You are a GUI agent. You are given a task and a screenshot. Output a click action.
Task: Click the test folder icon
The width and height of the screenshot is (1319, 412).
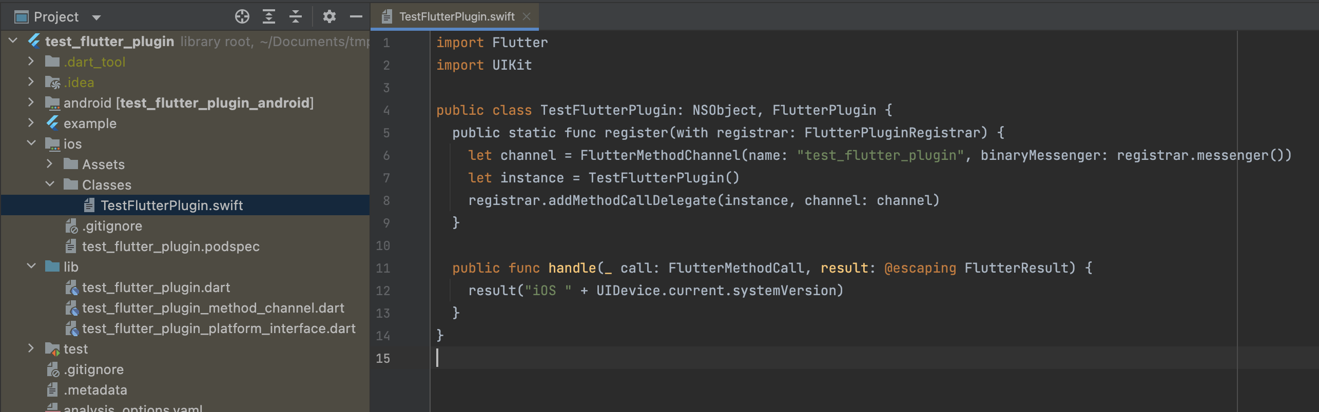pos(52,349)
